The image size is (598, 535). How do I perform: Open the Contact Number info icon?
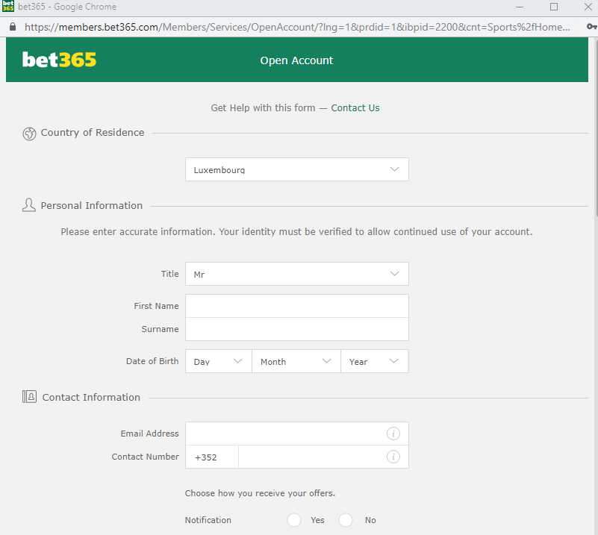pos(393,457)
